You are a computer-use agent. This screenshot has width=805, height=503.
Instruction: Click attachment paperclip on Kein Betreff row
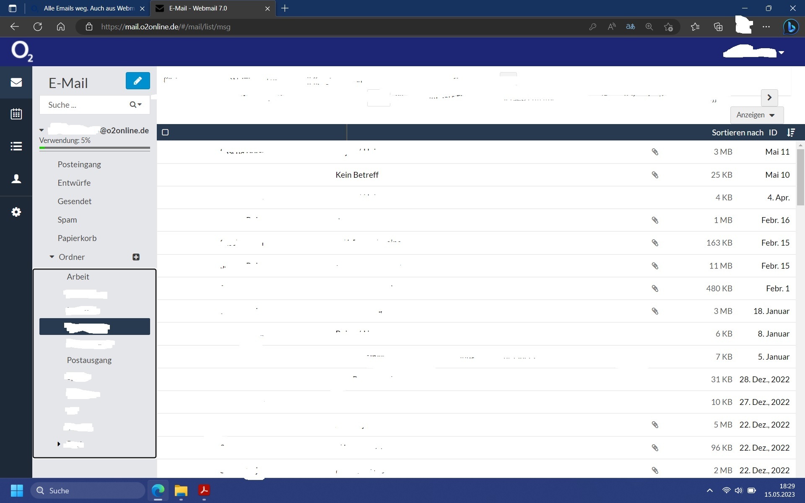tap(655, 175)
